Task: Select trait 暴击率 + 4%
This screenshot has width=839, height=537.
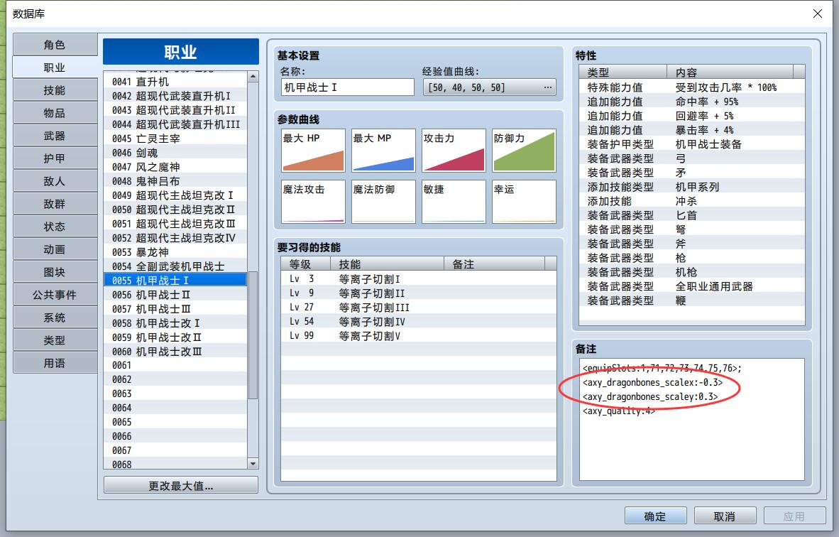Action: click(x=692, y=129)
